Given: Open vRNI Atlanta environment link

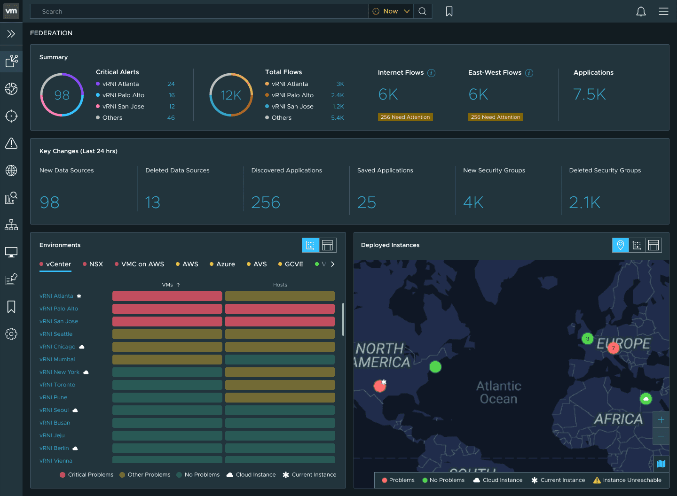Looking at the screenshot, I should click(x=56, y=296).
